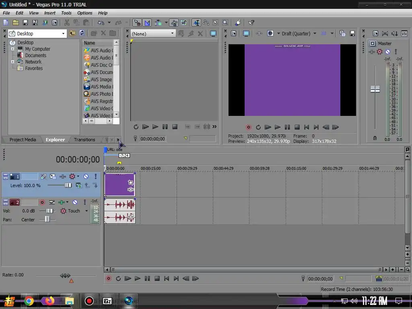This screenshot has height=309, width=412.
Task: Open the Insert menu
Action: 49,13
